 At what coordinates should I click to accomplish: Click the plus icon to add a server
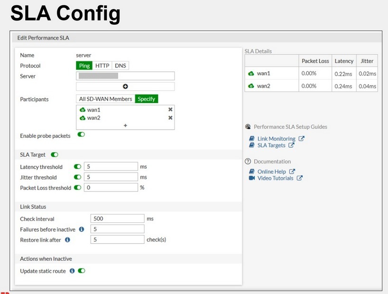(x=125, y=86)
